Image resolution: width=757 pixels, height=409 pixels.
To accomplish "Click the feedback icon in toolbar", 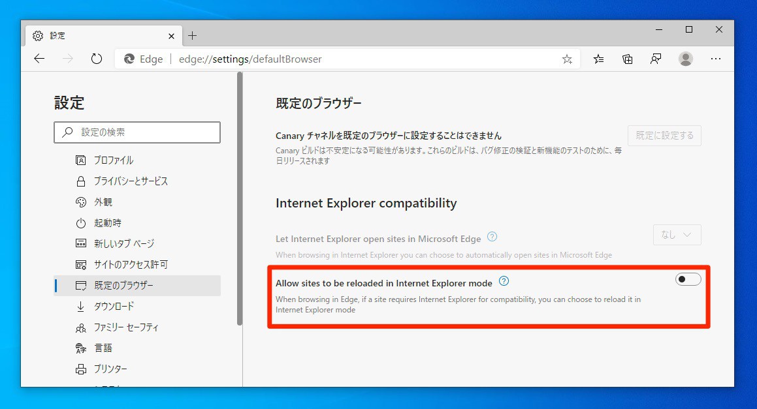I will coord(656,59).
